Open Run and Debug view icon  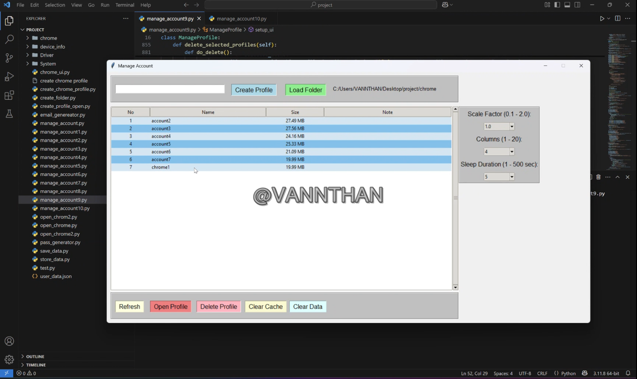click(x=9, y=77)
